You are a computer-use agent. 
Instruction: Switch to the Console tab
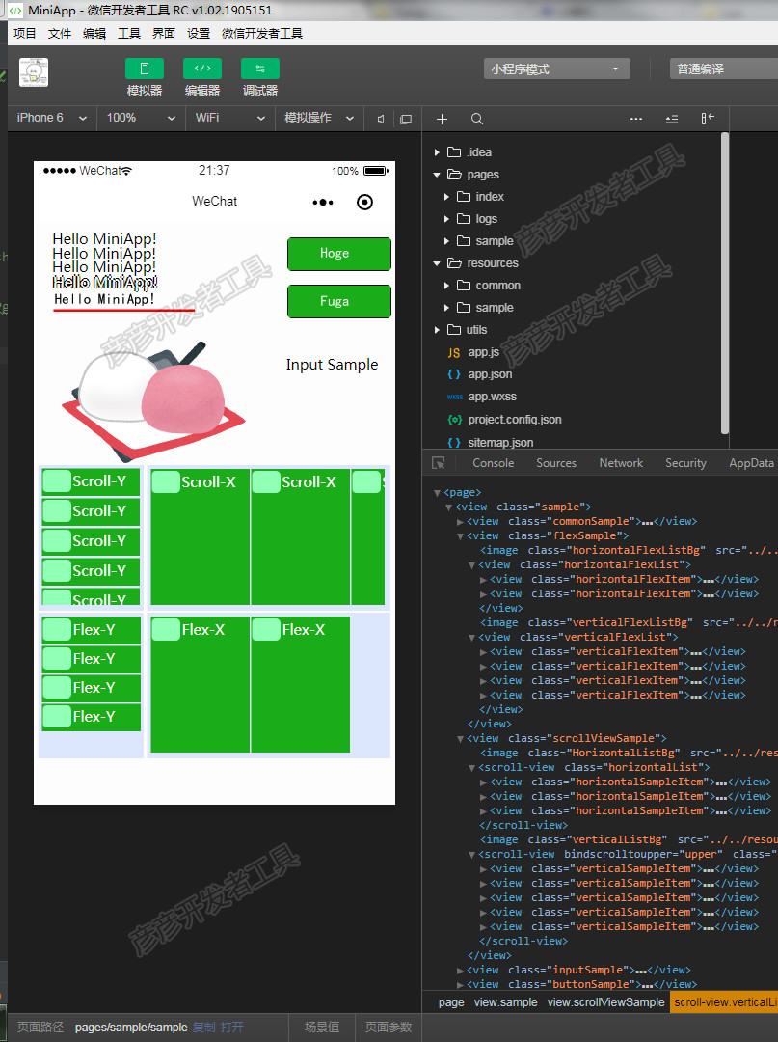pos(494,463)
